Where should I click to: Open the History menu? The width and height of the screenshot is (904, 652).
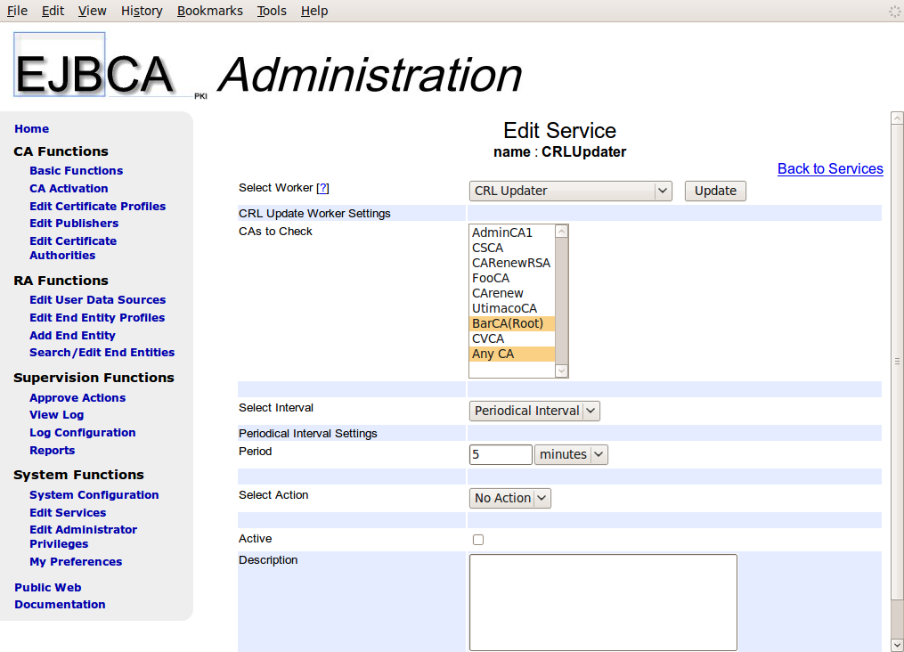coord(142,11)
